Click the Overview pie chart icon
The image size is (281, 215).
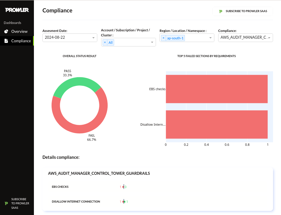[x=6, y=31]
